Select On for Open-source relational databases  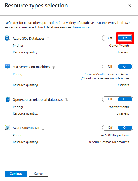[x=125, y=99]
